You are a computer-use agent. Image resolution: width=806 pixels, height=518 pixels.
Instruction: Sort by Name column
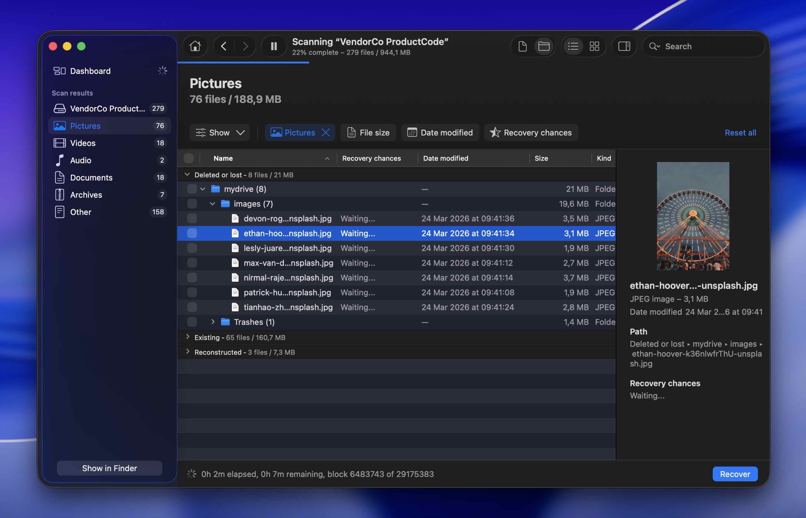coord(269,158)
